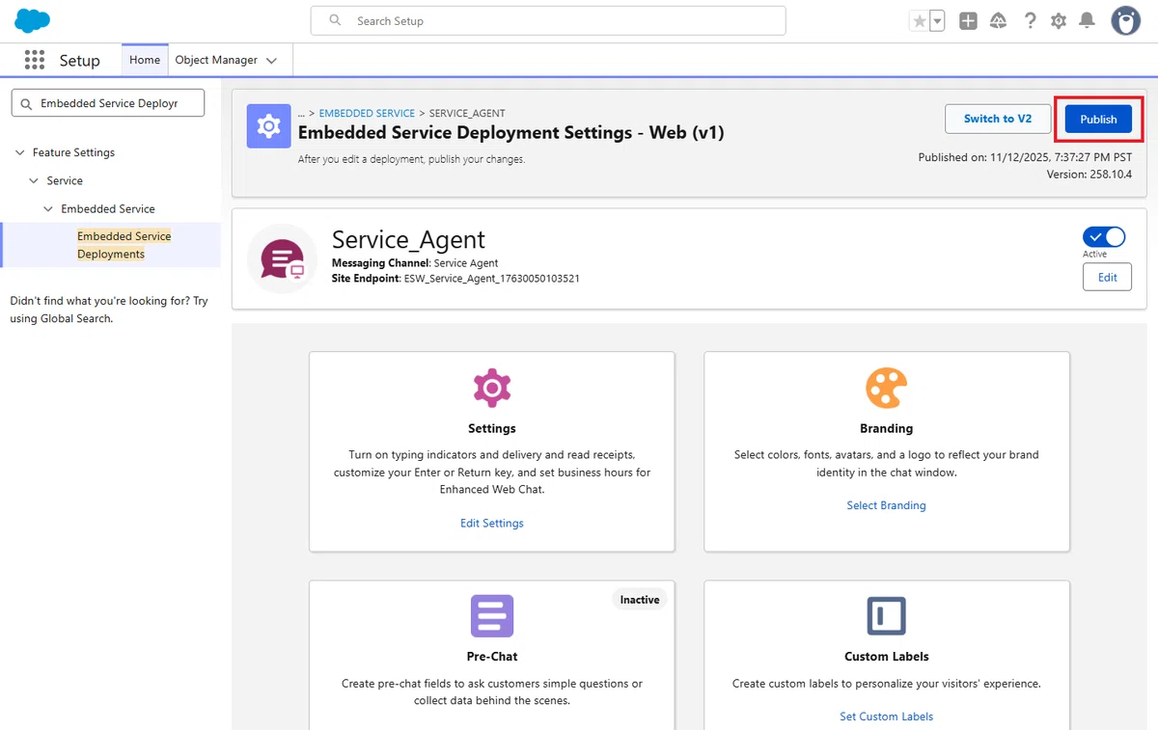Collapse the Service tree node
1158x730 pixels.
[35, 180]
